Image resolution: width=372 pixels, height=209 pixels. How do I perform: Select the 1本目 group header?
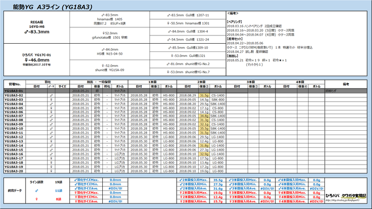point(152,82)
